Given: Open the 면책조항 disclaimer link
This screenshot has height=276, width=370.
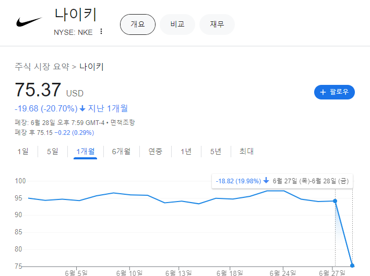Looking at the screenshot, I should point(123,122).
